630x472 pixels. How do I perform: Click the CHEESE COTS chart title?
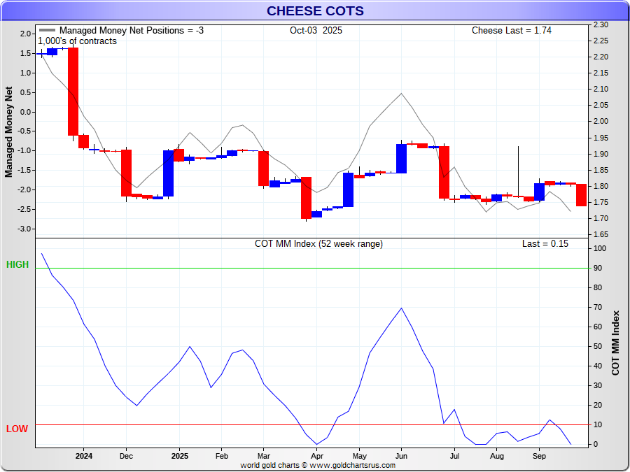click(315, 10)
